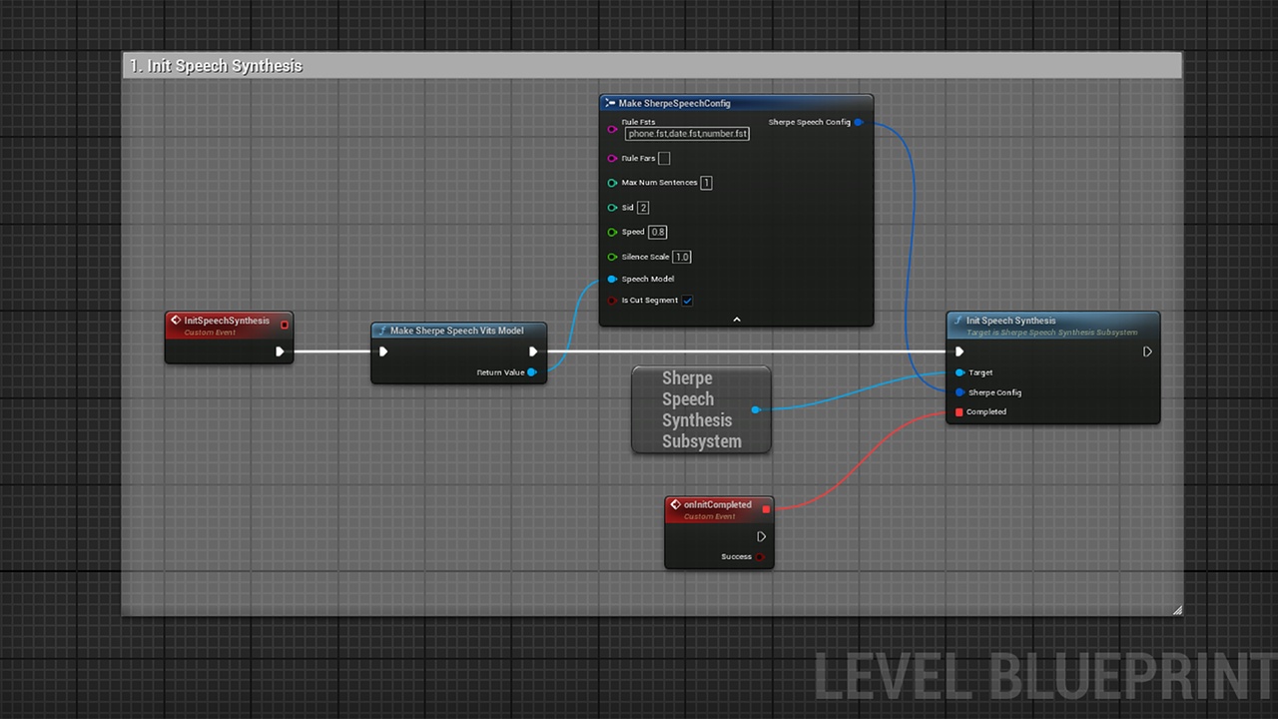Click the Return Value output pin
This screenshot has height=719, width=1278.
tap(532, 372)
